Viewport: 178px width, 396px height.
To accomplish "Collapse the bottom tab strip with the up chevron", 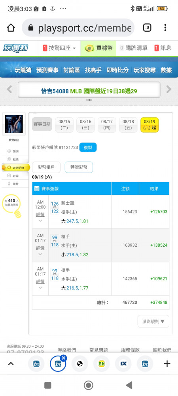I will [11, 364].
